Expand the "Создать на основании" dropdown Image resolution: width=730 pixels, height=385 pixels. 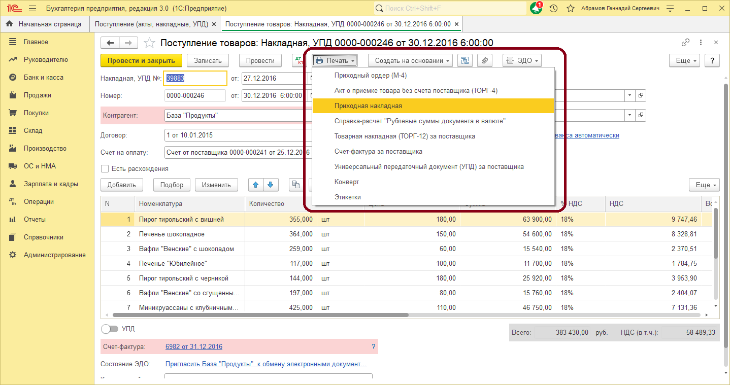(412, 60)
